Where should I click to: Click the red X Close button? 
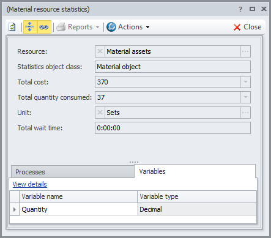pos(247,27)
